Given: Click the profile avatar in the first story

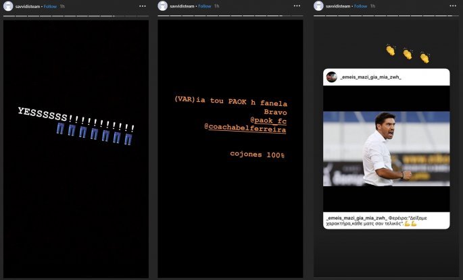Looking at the screenshot, I should [8, 6].
